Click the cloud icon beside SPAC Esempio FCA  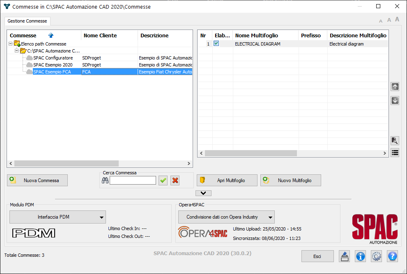[x=30, y=72]
